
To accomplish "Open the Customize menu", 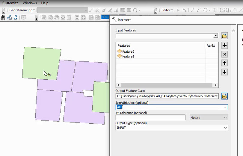I will (x=10, y=3).
